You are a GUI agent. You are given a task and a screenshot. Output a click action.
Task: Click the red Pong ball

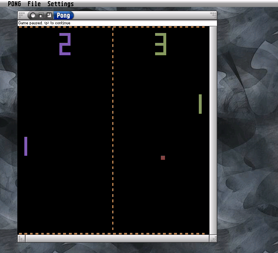[163, 158]
